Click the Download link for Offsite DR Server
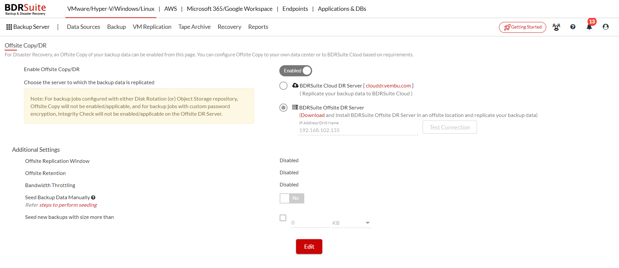Screen dimensions: 619x268 point(313,115)
